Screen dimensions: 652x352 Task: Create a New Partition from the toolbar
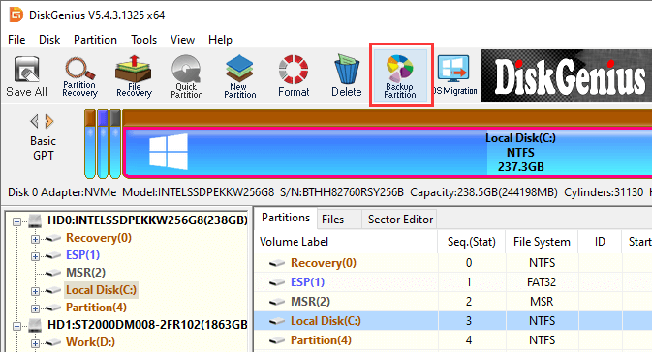(240, 76)
